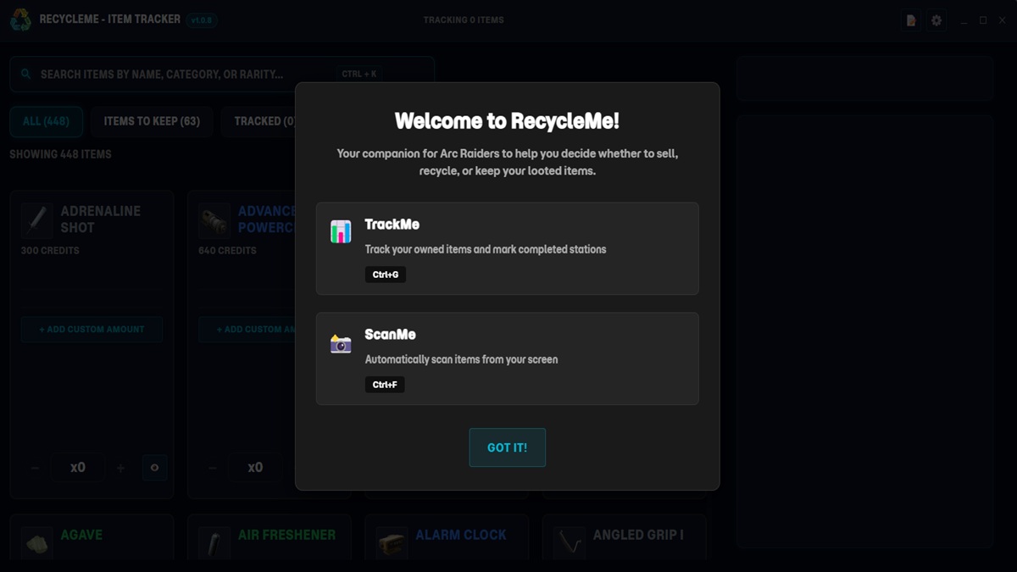
Task: Click the ALARM CLOCK item name
Action: [x=461, y=535]
